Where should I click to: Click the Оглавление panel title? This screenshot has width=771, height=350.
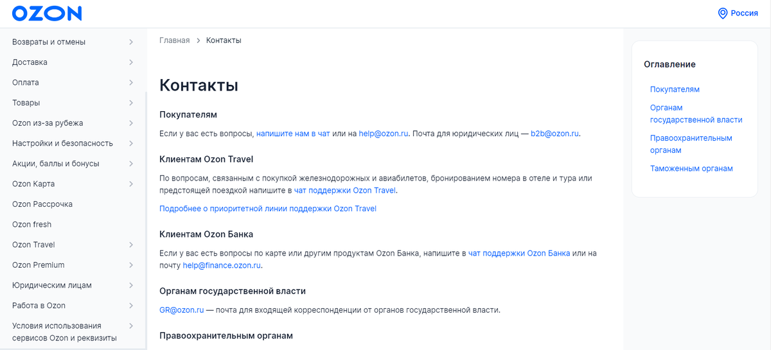click(669, 64)
